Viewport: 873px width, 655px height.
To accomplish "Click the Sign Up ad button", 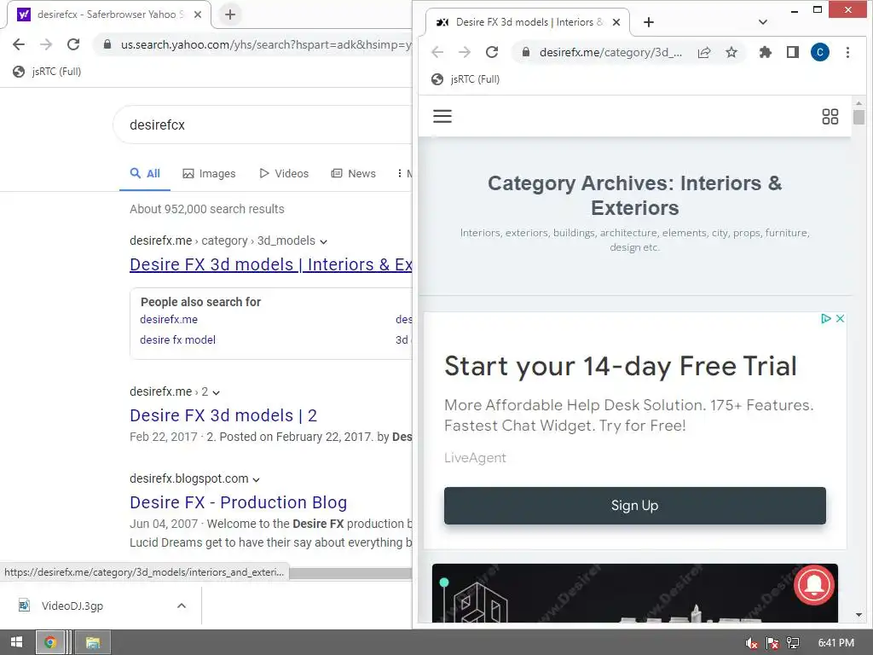I will point(634,505).
